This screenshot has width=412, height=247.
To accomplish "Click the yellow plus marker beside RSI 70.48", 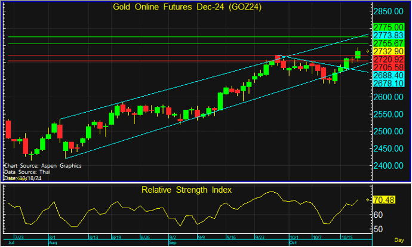I will (x=368, y=200).
